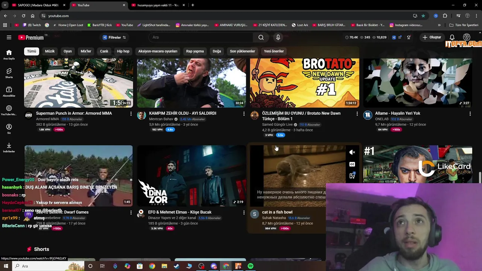Open options menu for Allame - Hayalin Yeri Yok
The width and height of the screenshot is (482, 271).
click(x=470, y=113)
